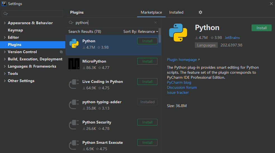Click the MicroPython plugin icon
Screen dimensions: 275x153
(x=74, y=64)
